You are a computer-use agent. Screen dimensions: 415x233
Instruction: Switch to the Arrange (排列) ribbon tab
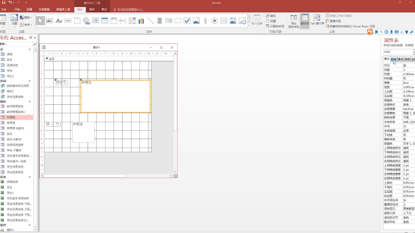(x=92, y=9)
